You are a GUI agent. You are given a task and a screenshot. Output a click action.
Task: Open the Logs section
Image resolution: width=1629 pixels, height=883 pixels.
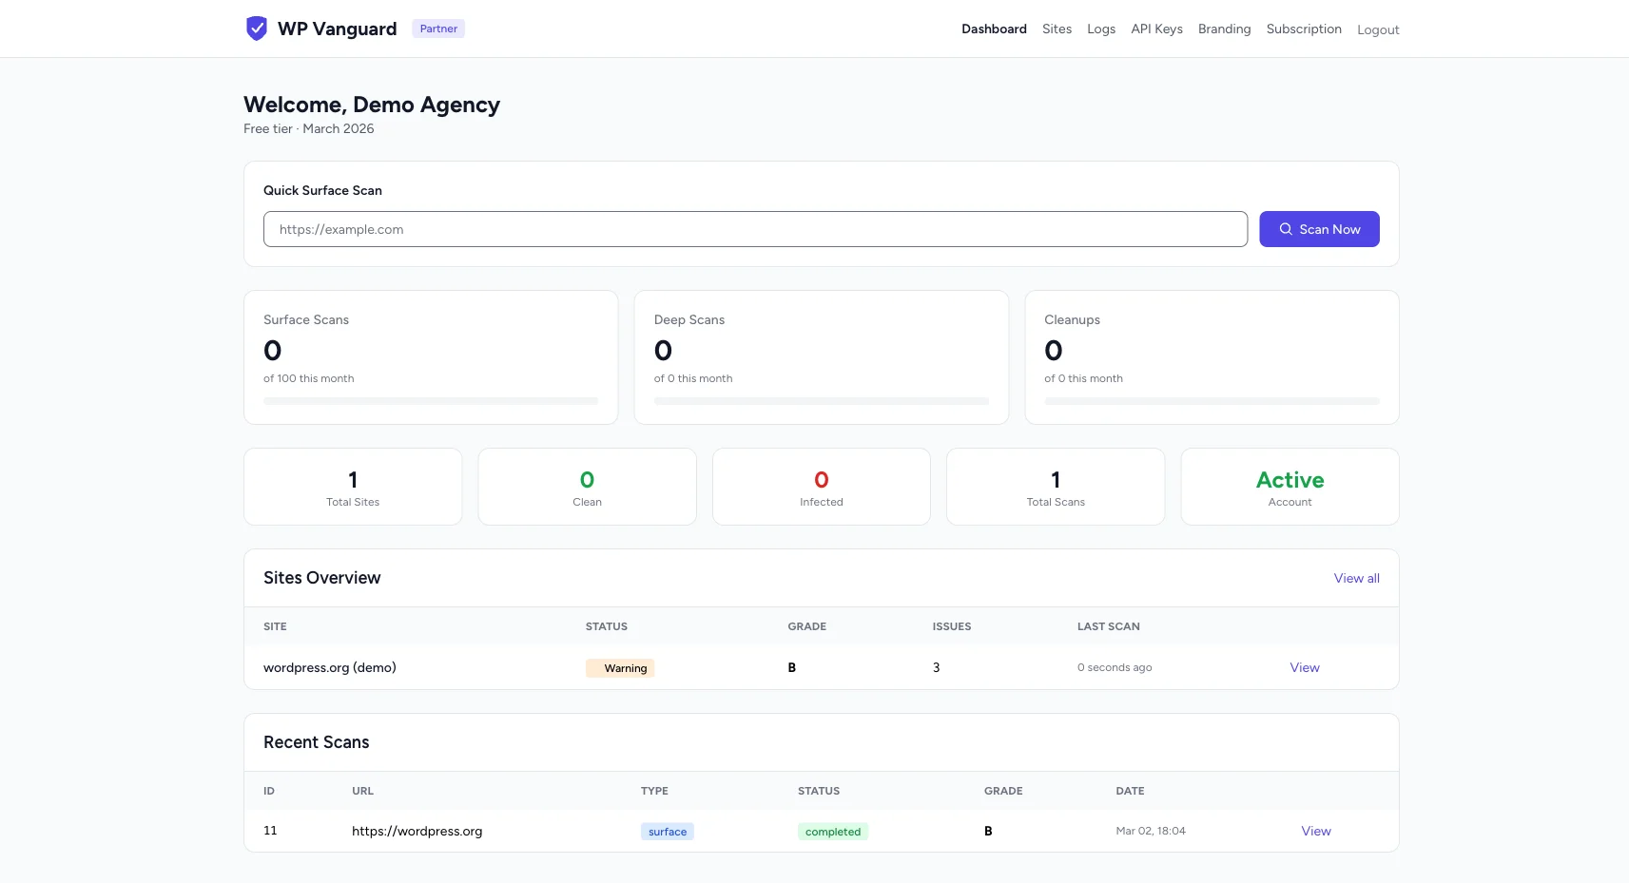[1101, 29]
